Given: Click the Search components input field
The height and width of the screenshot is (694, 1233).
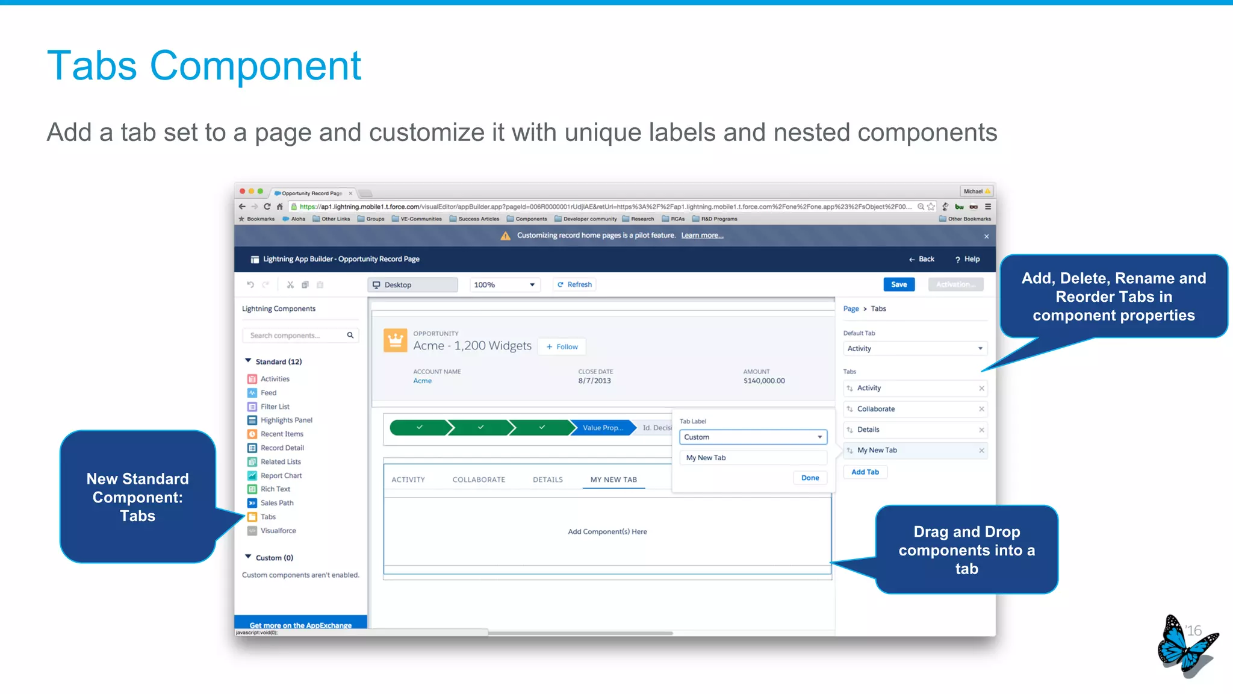Looking at the screenshot, I should click(x=300, y=335).
